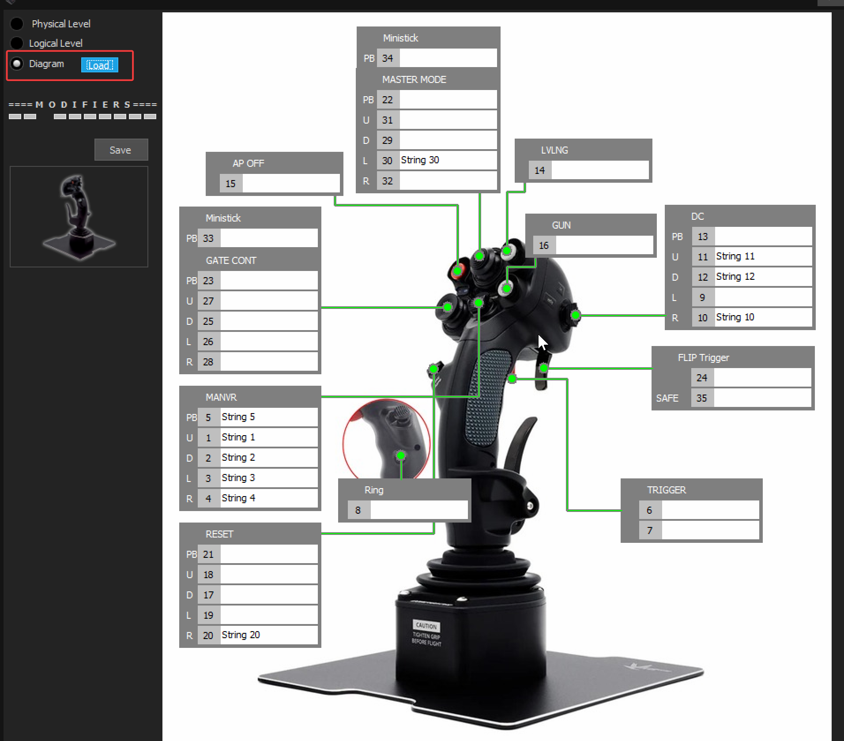844x741 pixels.
Task: Click the MANVR group header label
Action: click(x=221, y=397)
